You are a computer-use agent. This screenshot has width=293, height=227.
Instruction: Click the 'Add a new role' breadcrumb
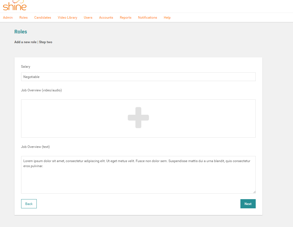point(25,42)
